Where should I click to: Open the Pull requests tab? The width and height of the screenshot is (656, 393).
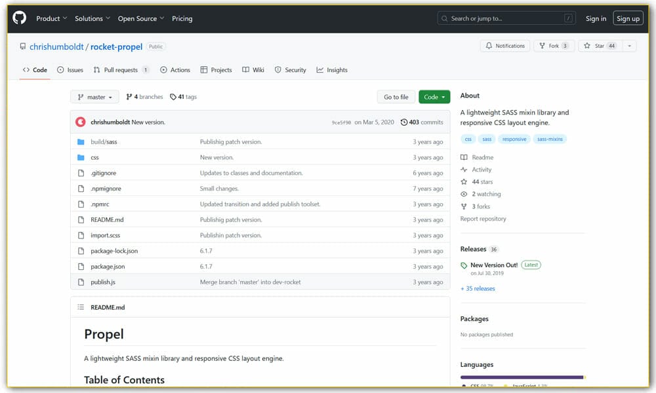coord(121,70)
